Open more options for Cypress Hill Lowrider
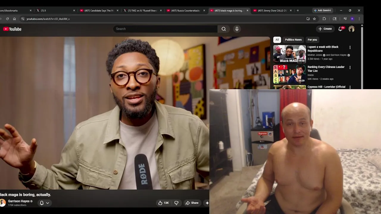Screen dimensions: 381x214 [350, 87]
